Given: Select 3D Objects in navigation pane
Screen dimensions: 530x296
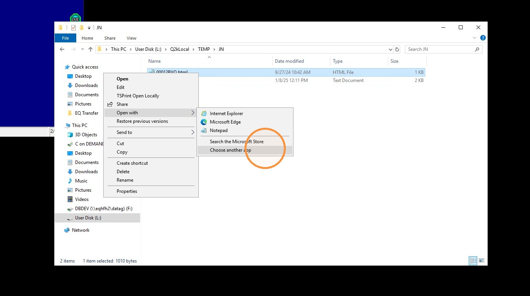Looking at the screenshot, I should (x=86, y=135).
